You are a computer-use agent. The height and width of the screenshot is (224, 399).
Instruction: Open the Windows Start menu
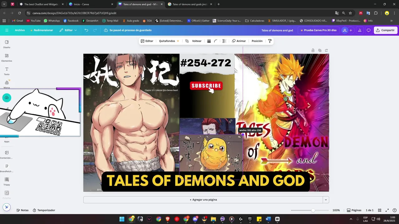pyautogui.click(x=122, y=219)
